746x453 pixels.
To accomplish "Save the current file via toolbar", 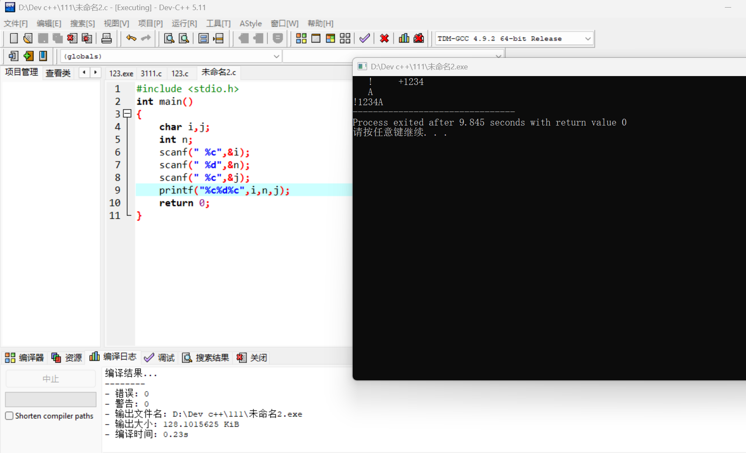I will pyautogui.click(x=43, y=38).
